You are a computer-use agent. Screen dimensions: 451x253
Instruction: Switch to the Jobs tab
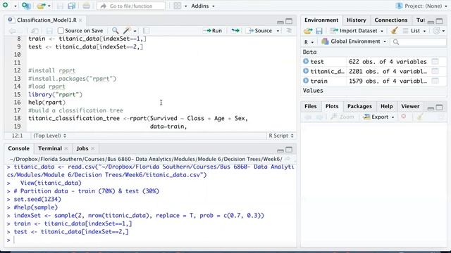[82, 148]
